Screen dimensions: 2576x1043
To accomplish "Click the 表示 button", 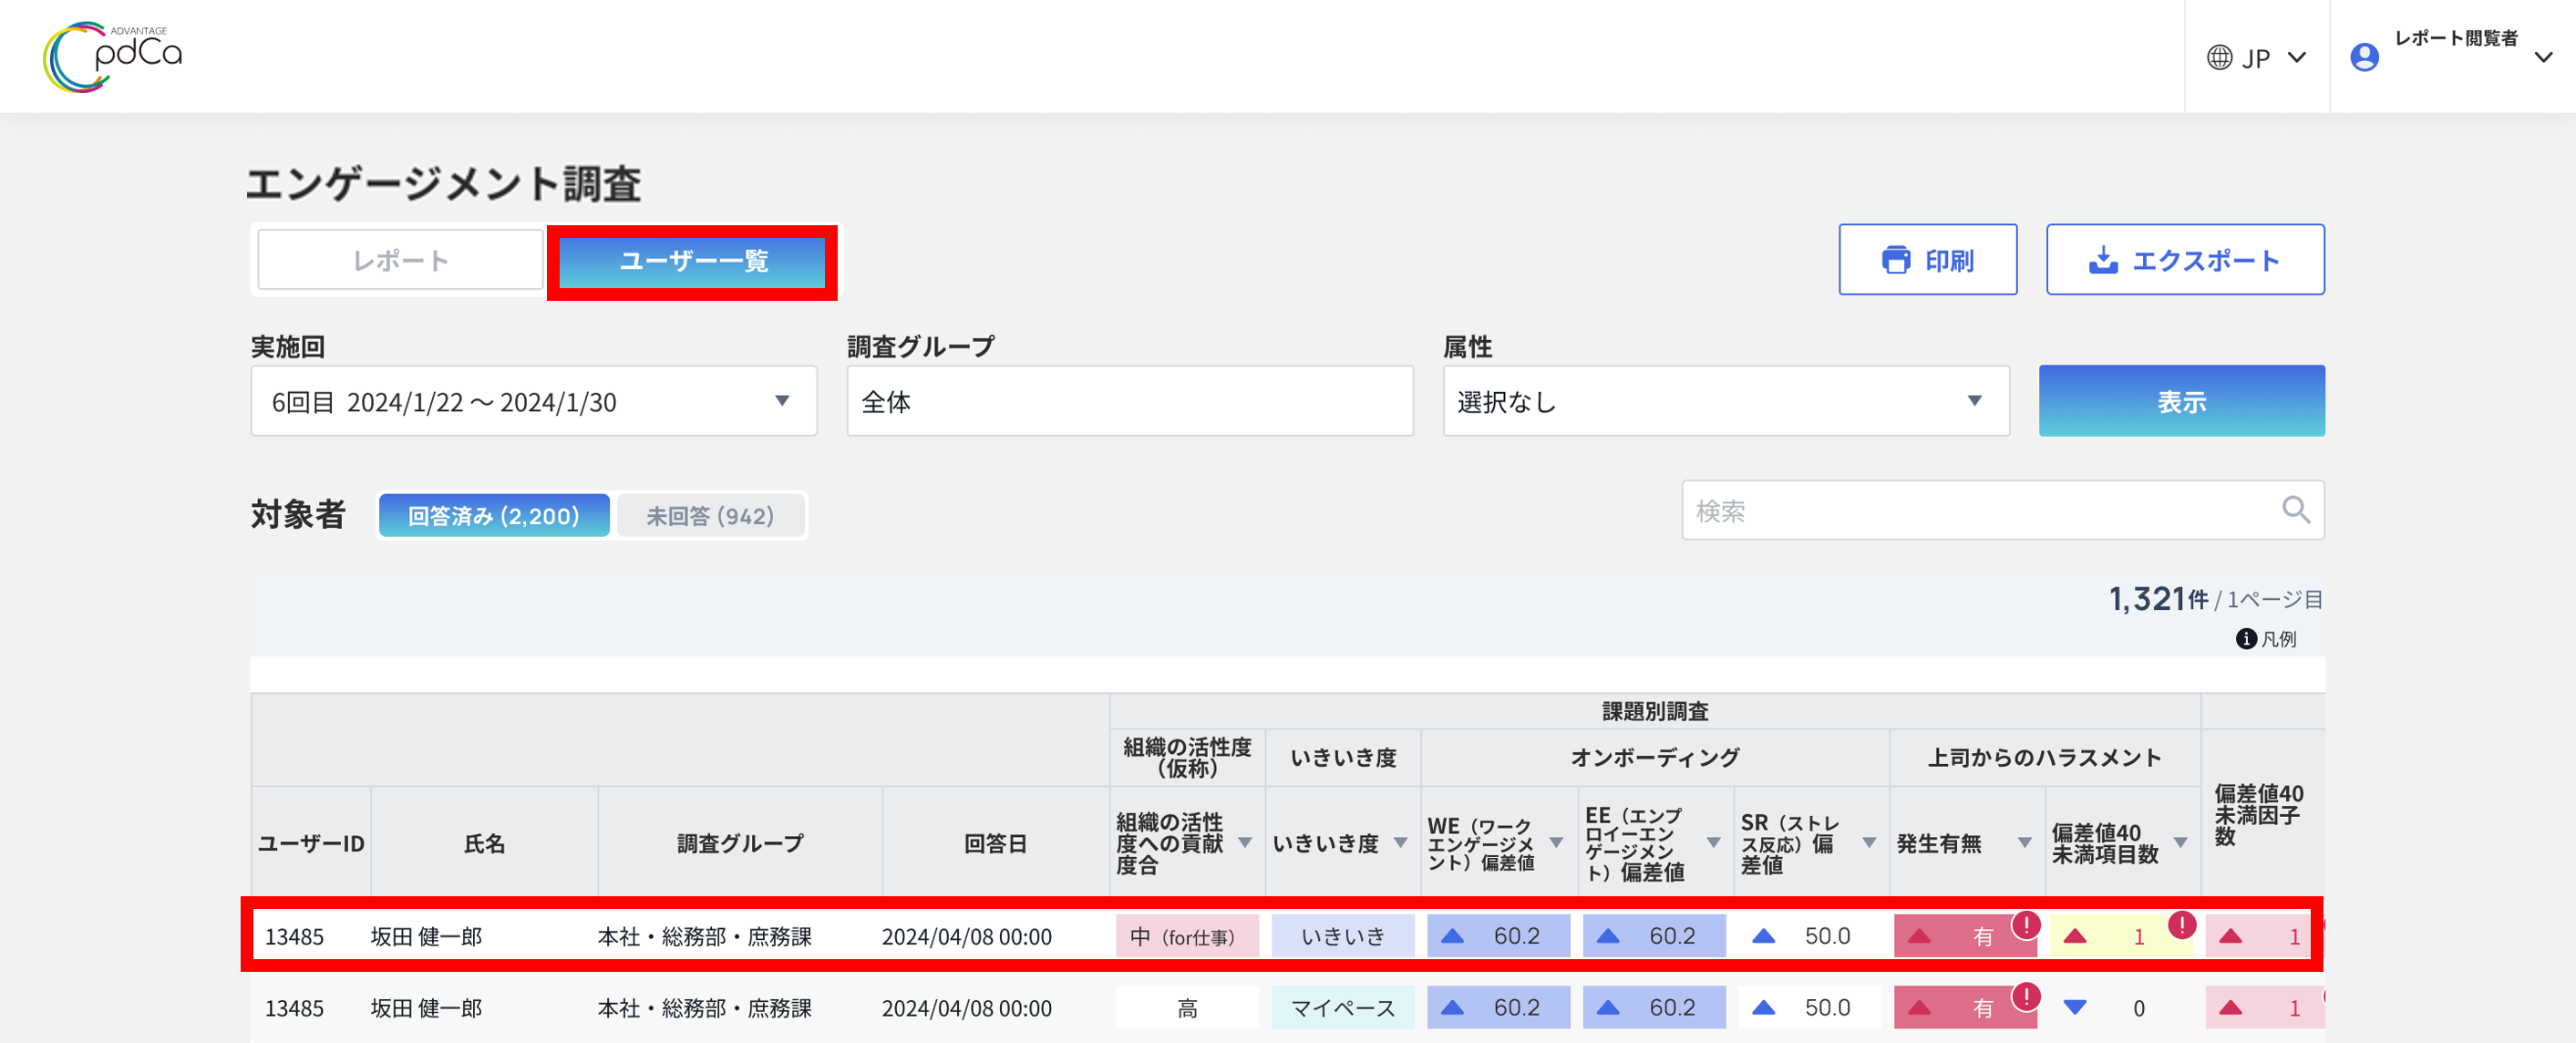I will coord(2181,401).
